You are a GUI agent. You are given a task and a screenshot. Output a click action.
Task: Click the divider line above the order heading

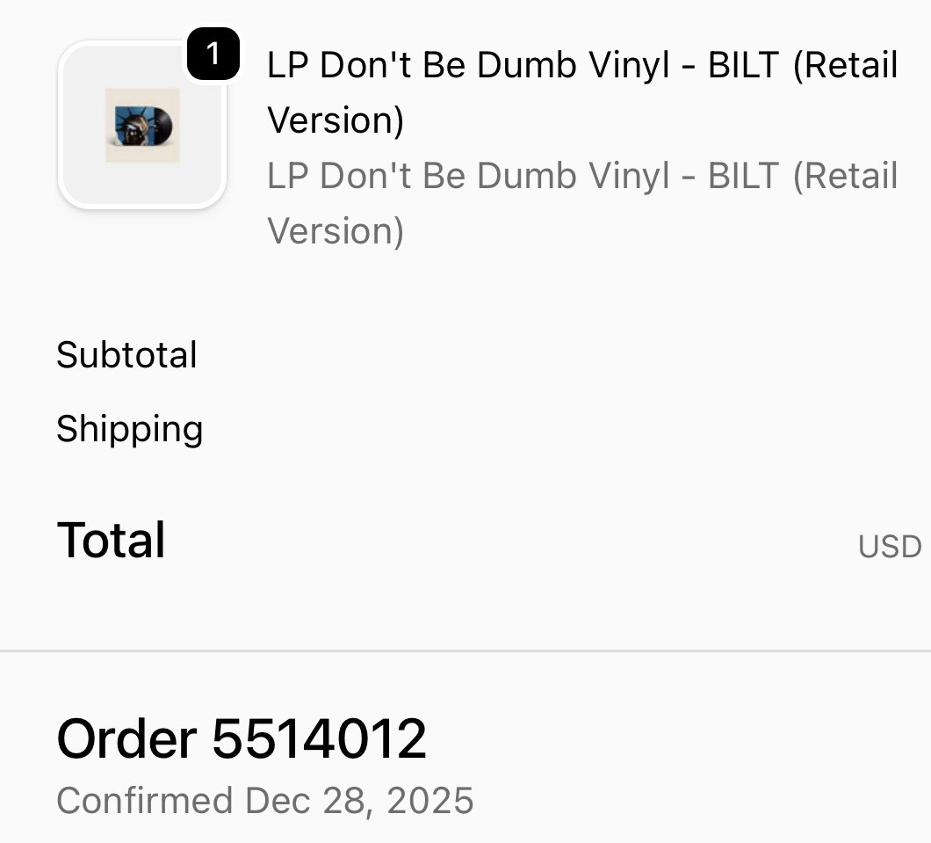465,651
